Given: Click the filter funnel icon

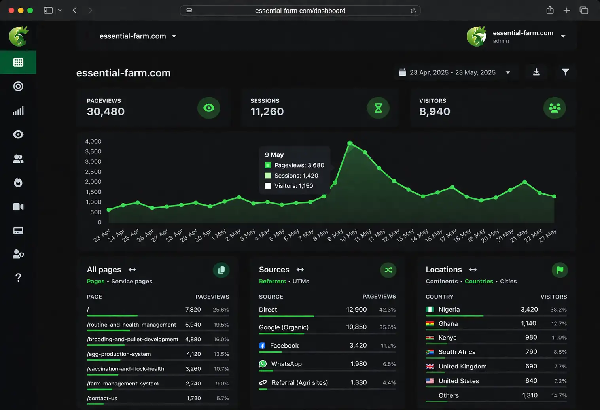Looking at the screenshot, I should coord(566,72).
